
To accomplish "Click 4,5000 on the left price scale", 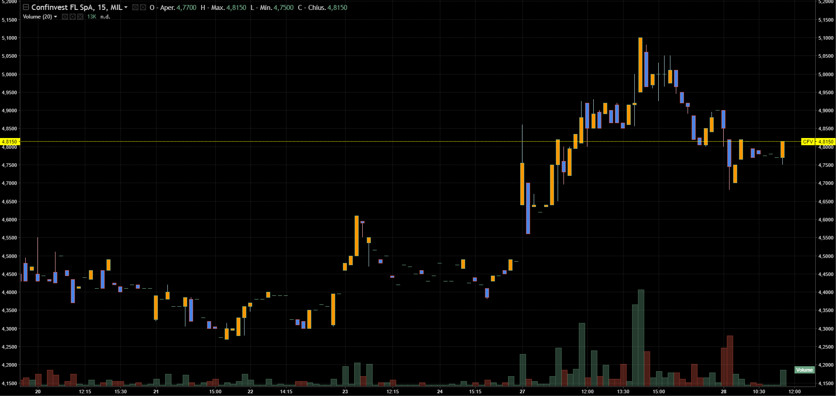I will coord(9,256).
